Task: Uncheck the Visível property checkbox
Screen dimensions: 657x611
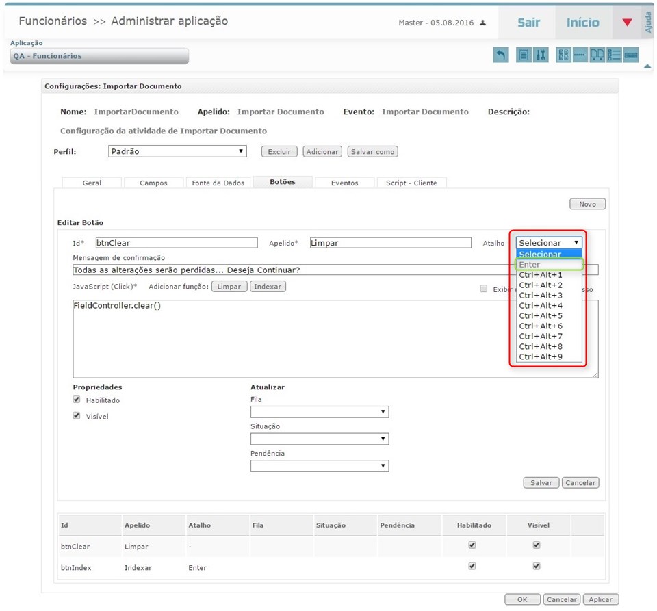Action: pyautogui.click(x=77, y=416)
